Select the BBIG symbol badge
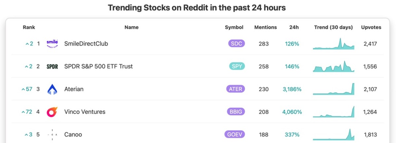This screenshot has height=143, width=396. (236, 112)
